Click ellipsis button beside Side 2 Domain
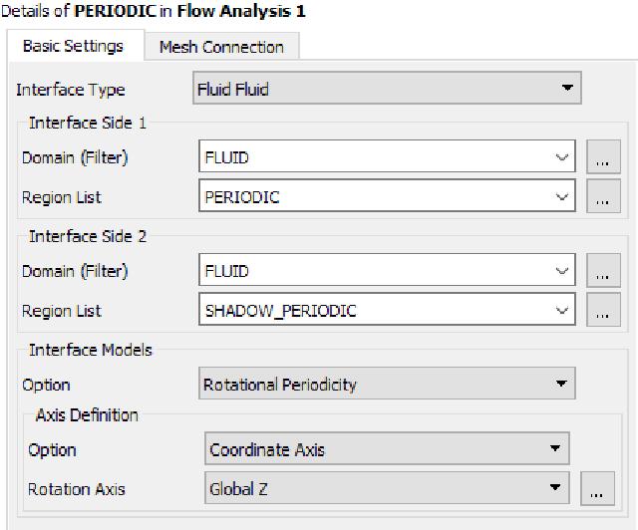The image size is (638, 530). (600, 271)
